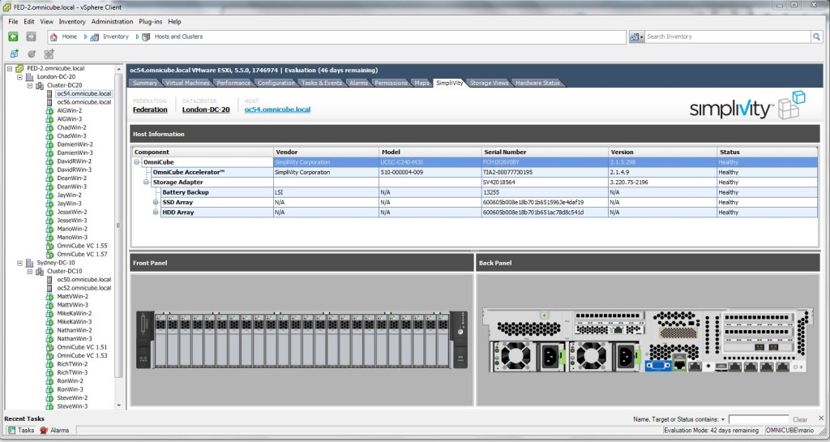Click the grey Forward navigation arrow
Image resolution: width=830 pixels, height=442 pixels.
32,36
